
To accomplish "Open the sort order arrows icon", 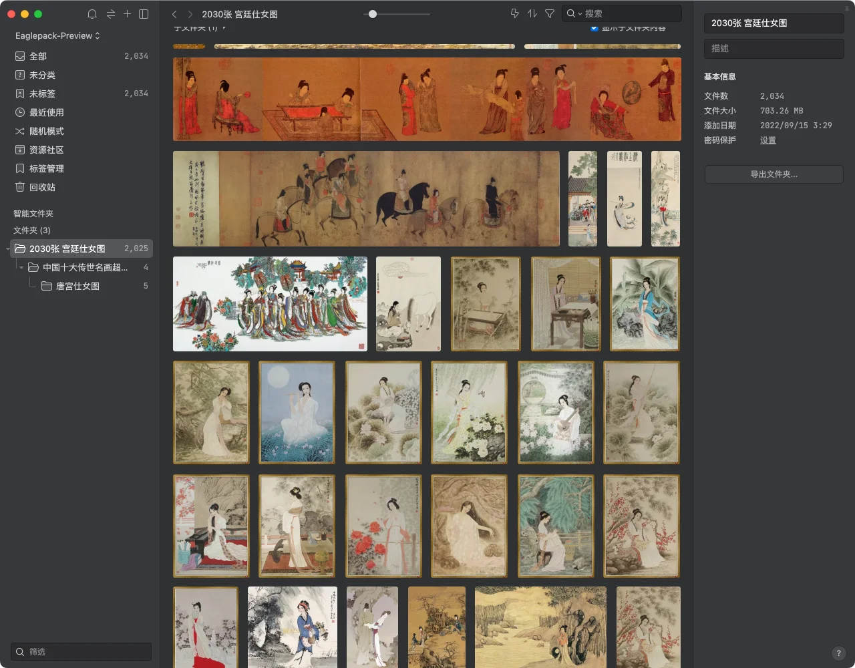I will (532, 13).
